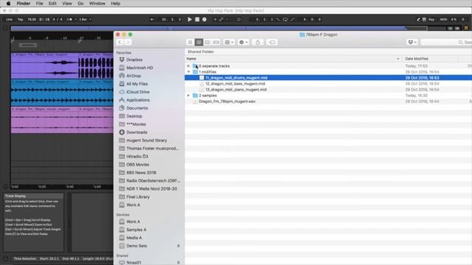Open Dropbox in Finder sidebar
This screenshot has width=472, height=265.
tap(134, 60)
